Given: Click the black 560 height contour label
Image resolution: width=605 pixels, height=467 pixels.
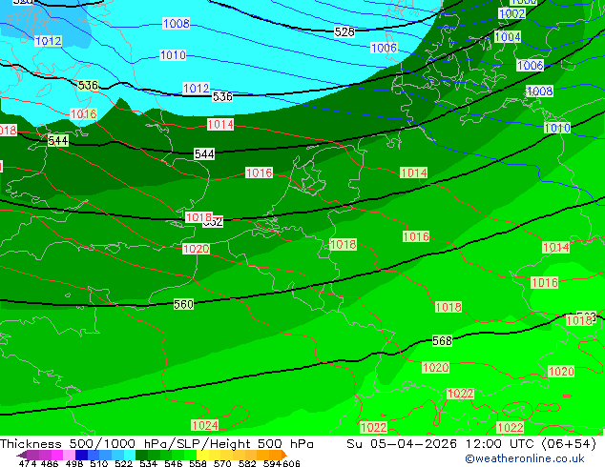Looking at the screenshot, I should click(x=183, y=304).
